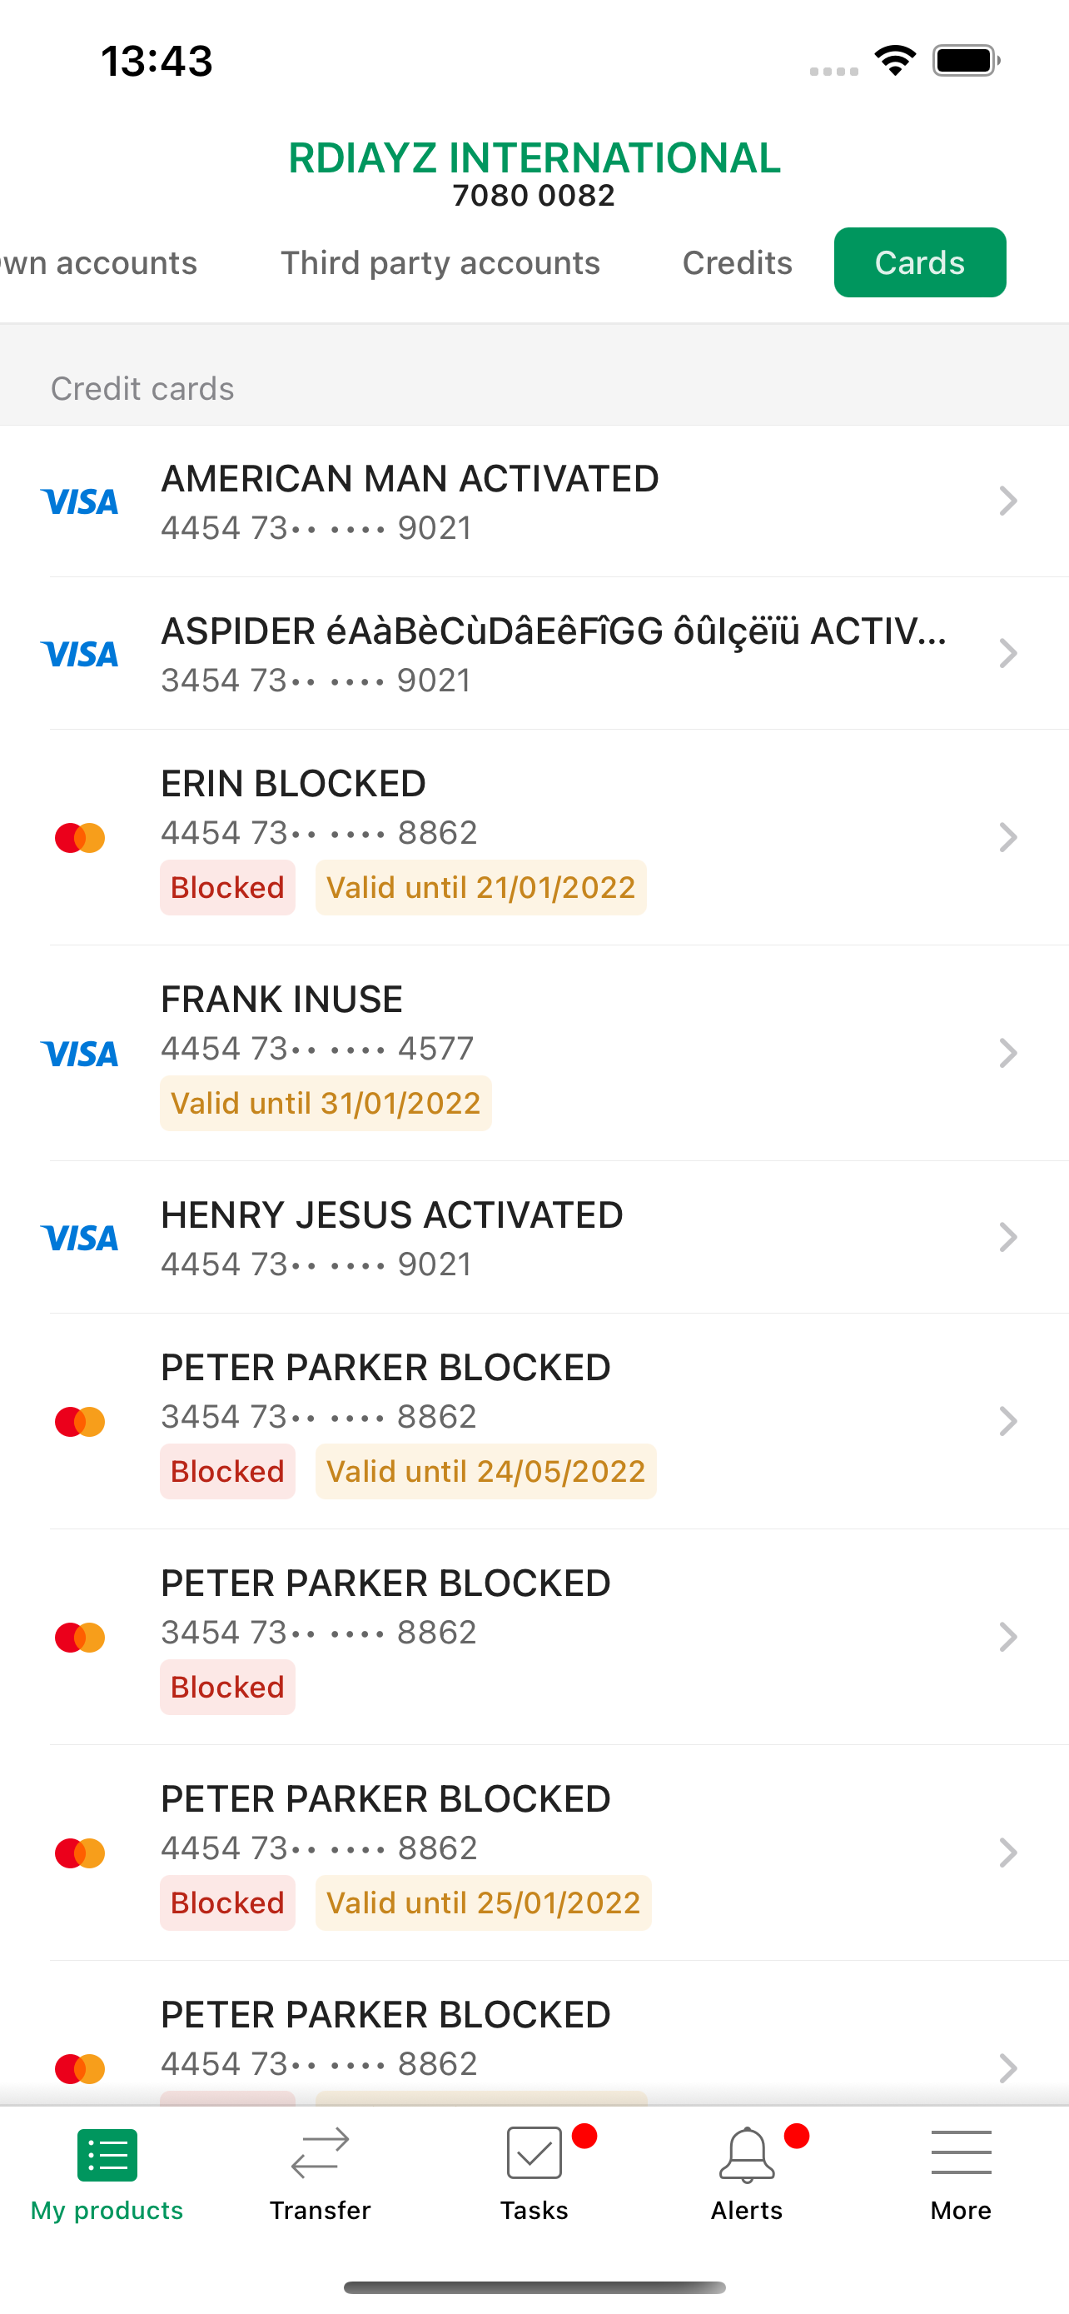Tap the Alerts bell icon
This screenshot has width=1069, height=2314.
tap(747, 2154)
